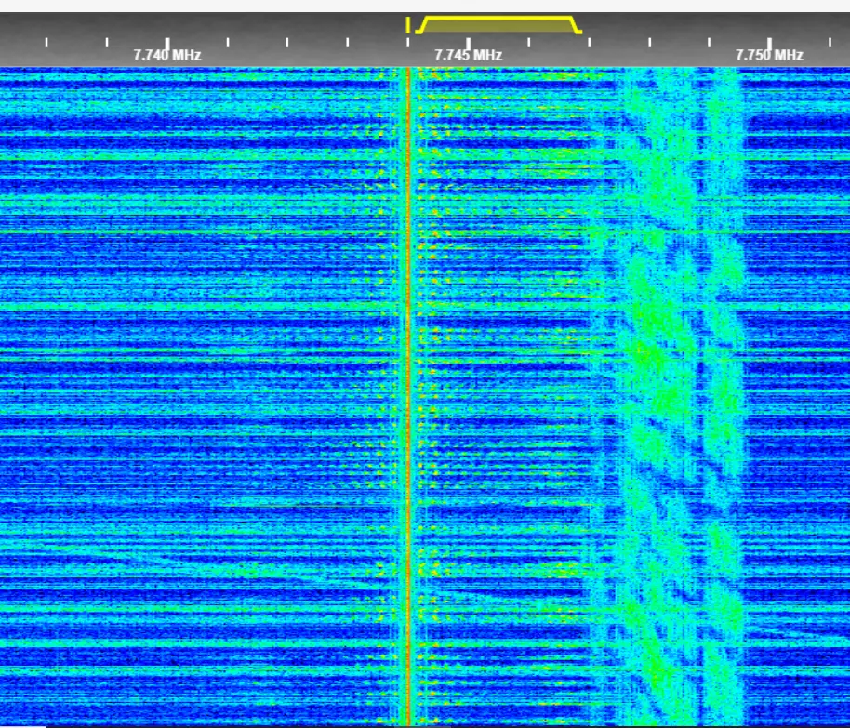Click the tick mark above 7.745 MHz
Screen dimensions: 850x728
(x=468, y=42)
